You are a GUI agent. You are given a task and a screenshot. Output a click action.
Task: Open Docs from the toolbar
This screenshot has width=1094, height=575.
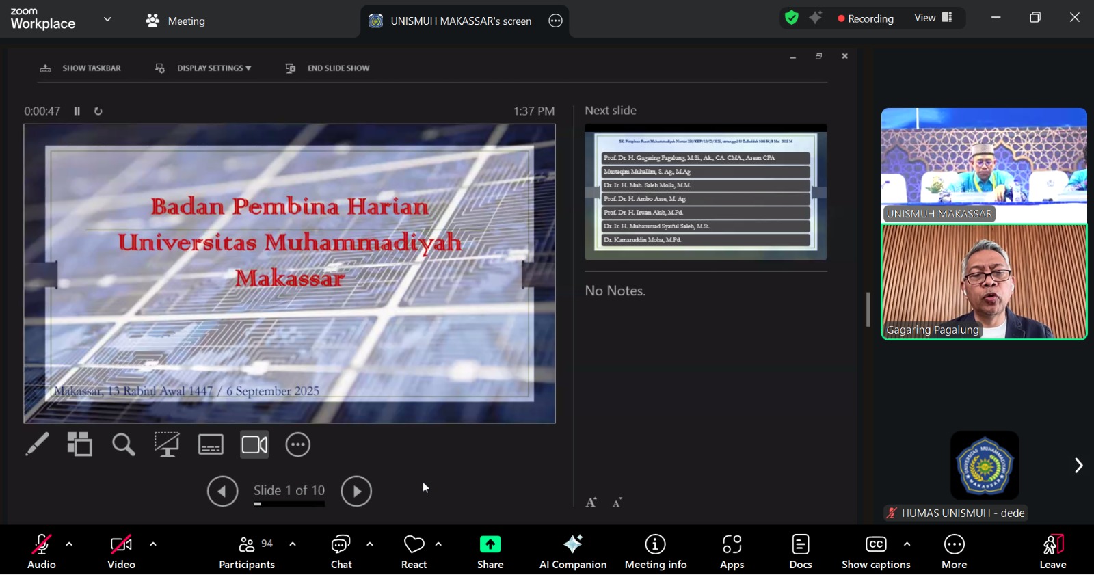[800, 551]
